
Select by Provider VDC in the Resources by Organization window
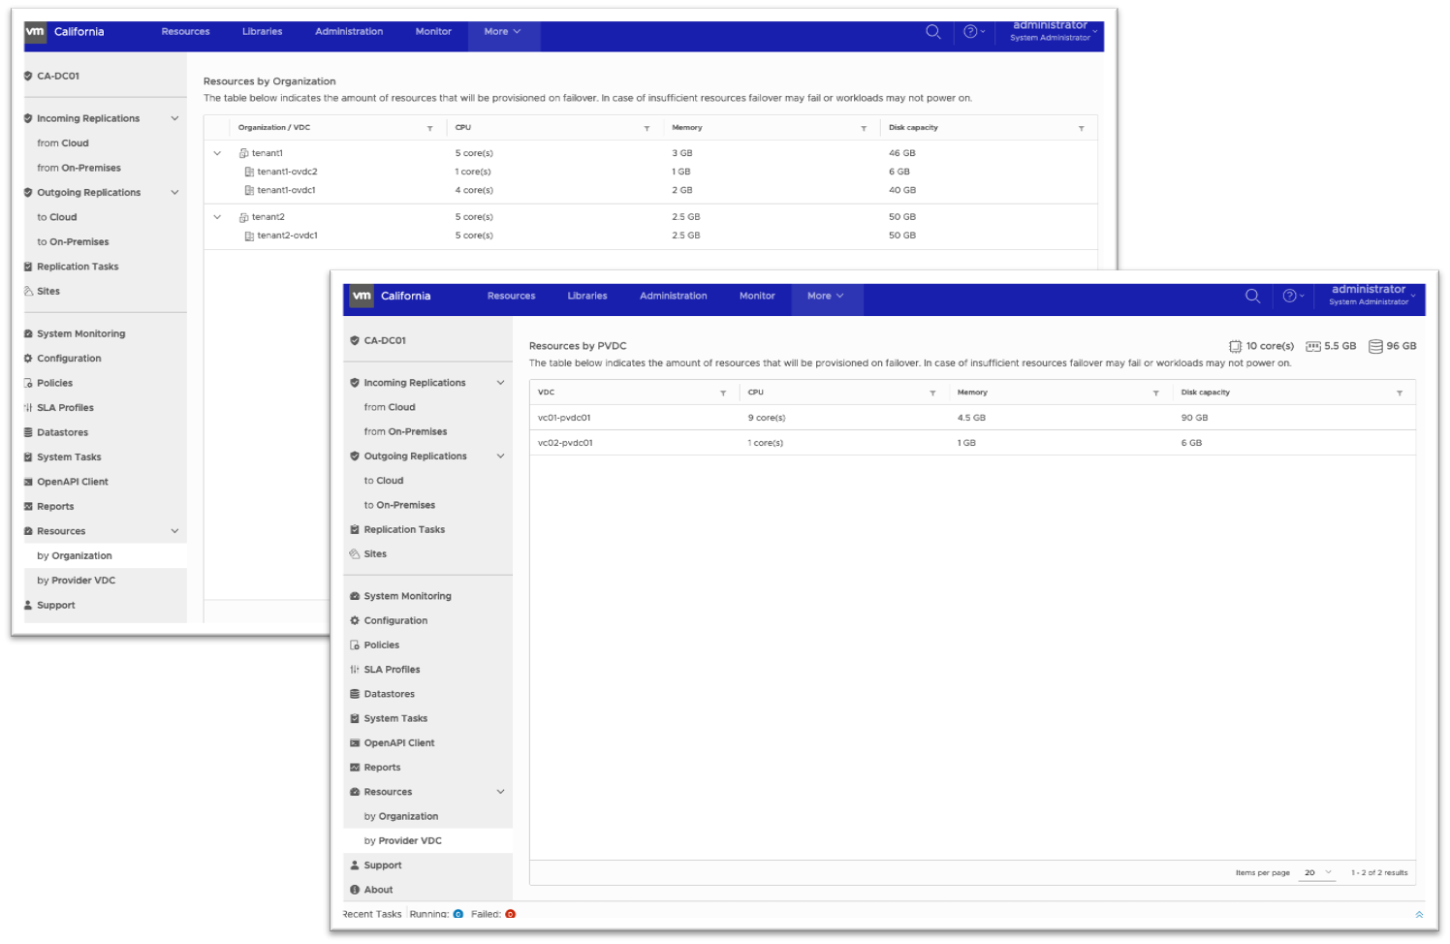pos(77,580)
